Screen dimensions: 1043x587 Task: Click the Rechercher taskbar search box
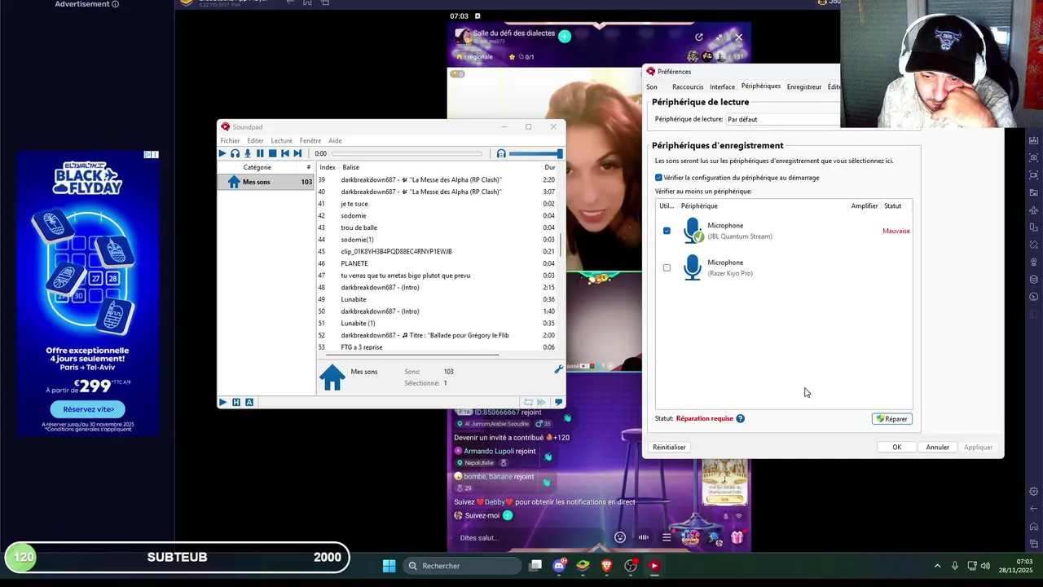[x=462, y=566]
